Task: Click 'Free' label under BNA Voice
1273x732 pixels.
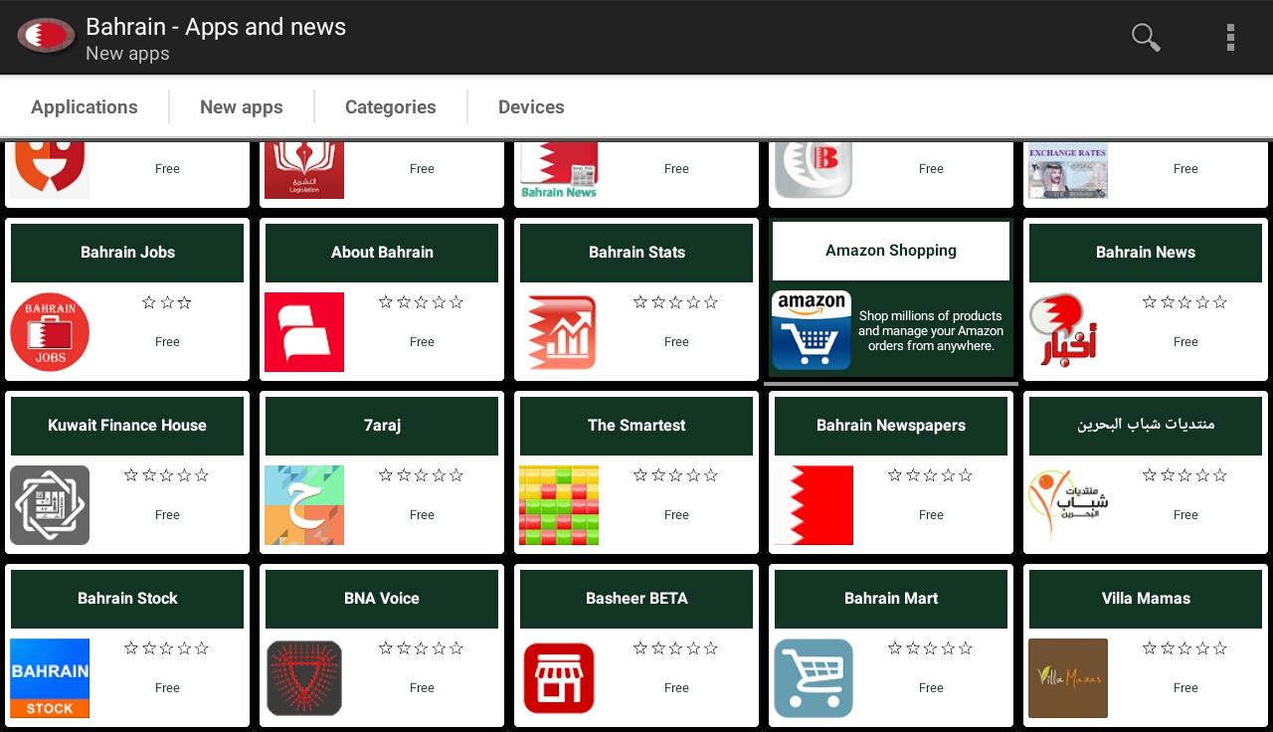Action: pyautogui.click(x=422, y=688)
